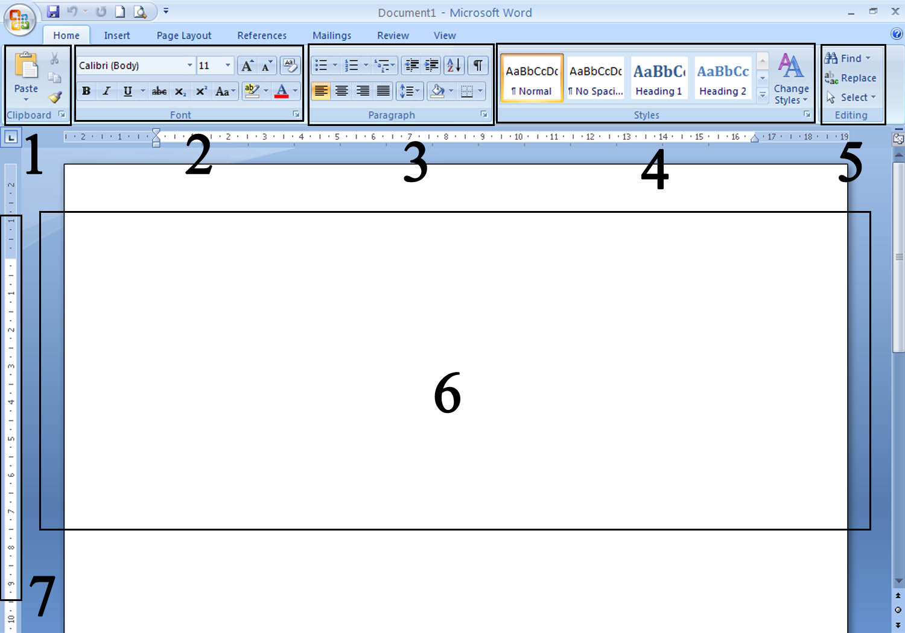Toggle Bold formatting

[x=86, y=91]
